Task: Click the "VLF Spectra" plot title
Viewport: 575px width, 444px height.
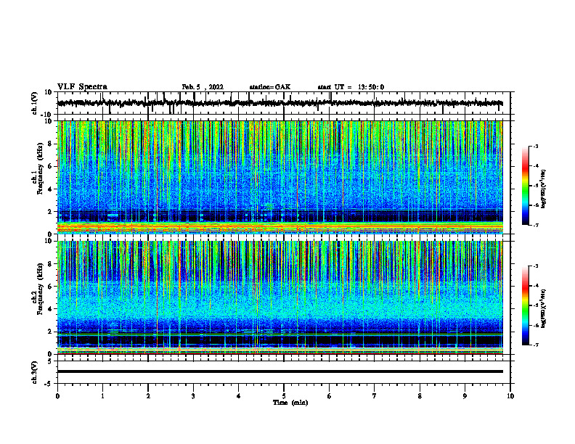Action: pyautogui.click(x=82, y=87)
